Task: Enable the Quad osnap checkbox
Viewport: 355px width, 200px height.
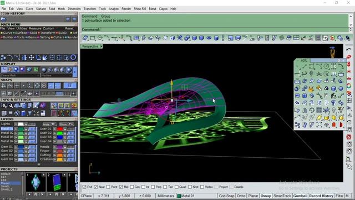Action: (176, 187)
